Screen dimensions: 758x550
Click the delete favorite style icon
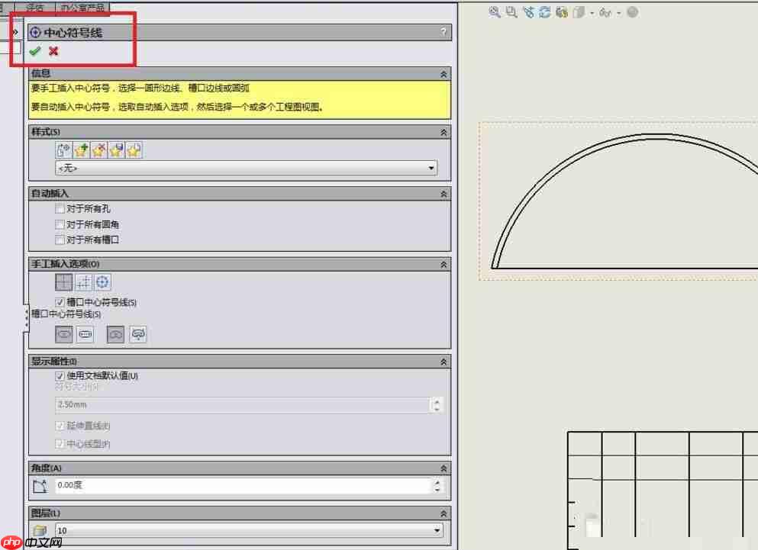pyautogui.click(x=98, y=150)
